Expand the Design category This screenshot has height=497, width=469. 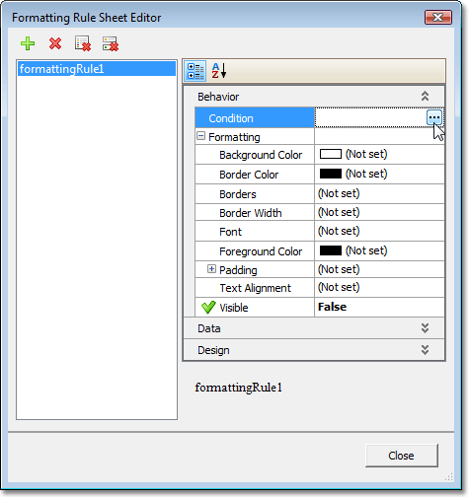[314, 350]
